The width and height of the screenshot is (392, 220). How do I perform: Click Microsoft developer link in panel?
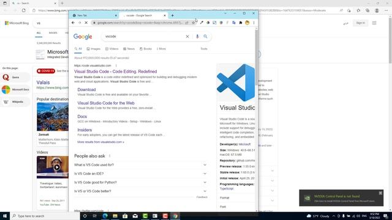pyautogui.click(x=244, y=144)
